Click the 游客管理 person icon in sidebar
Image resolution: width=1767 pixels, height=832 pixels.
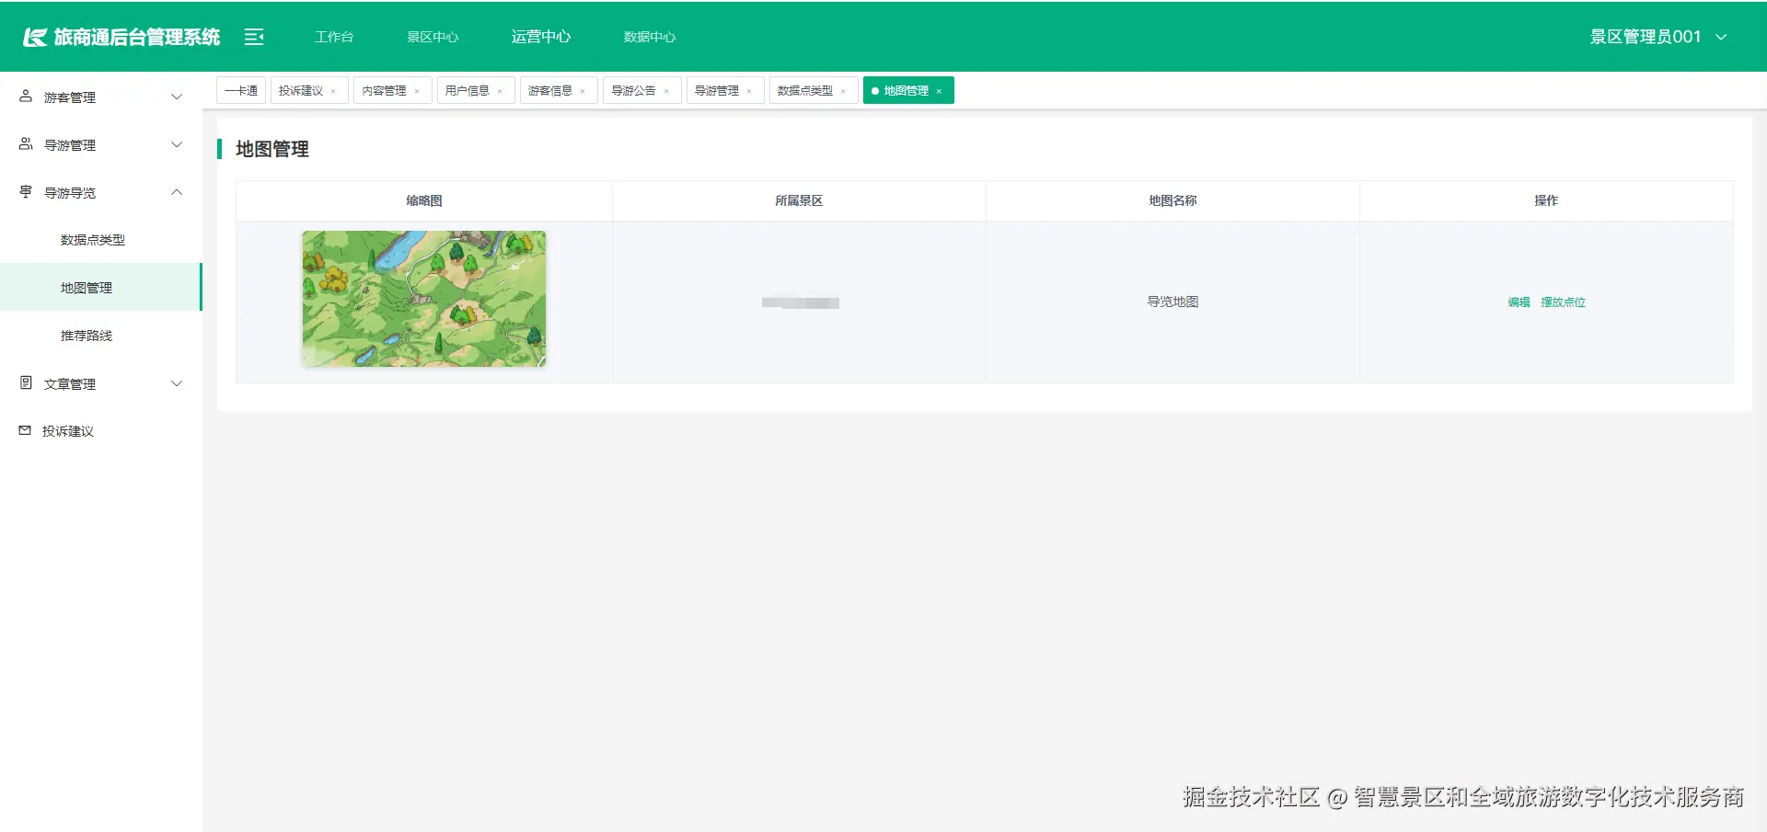[x=23, y=97]
